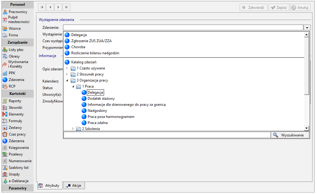Select Praca zdalna in the tree
The width and height of the screenshot is (317, 194).
point(97,123)
